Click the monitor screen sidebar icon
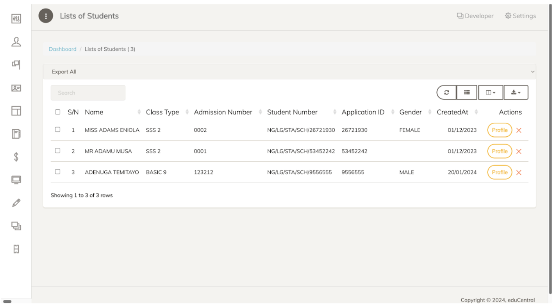Image resolution: width=553 pixels, height=306 pixels. tap(16, 180)
